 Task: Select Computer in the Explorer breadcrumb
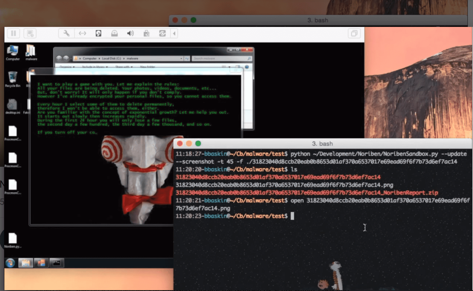pos(90,58)
